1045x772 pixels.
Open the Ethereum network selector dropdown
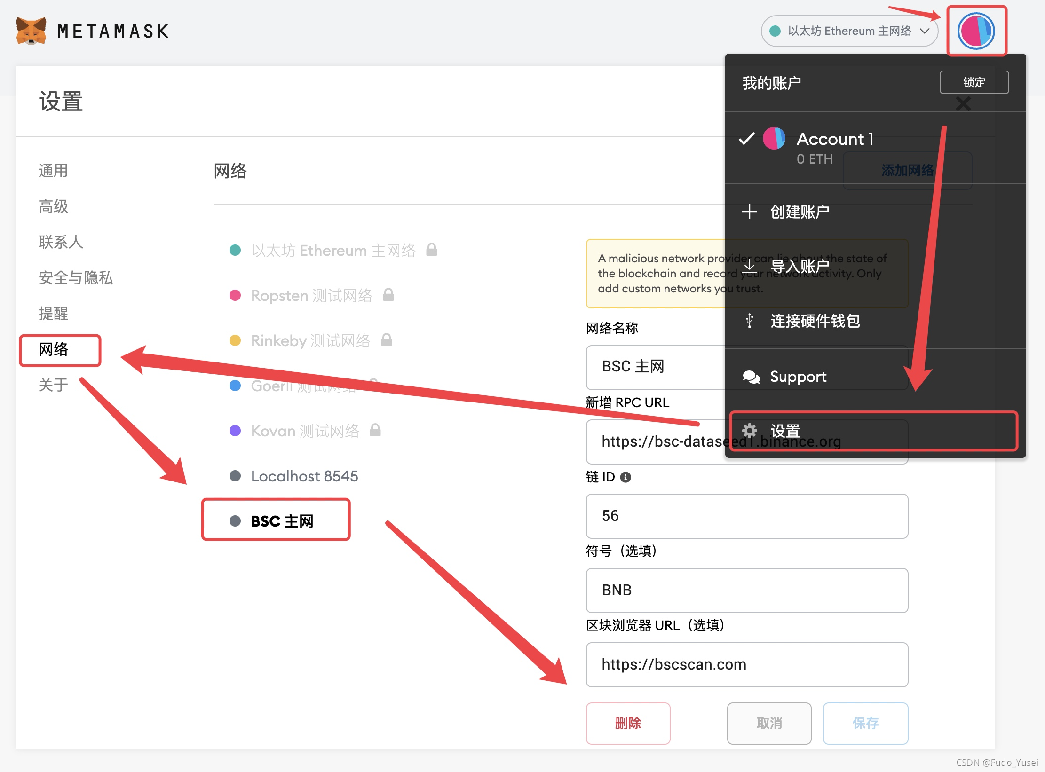click(x=849, y=31)
